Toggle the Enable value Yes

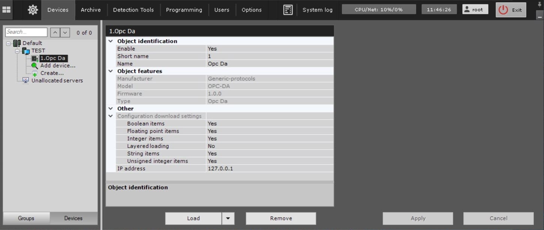(x=212, y=49)
